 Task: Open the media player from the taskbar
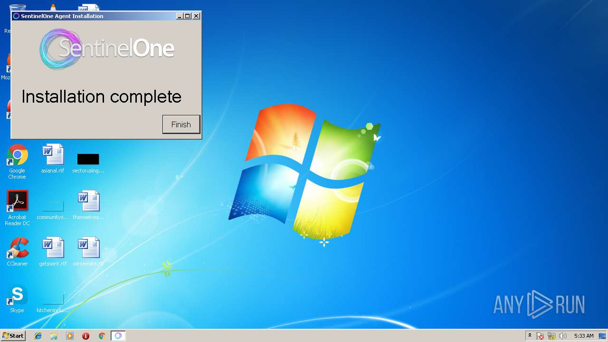point(70,336)
